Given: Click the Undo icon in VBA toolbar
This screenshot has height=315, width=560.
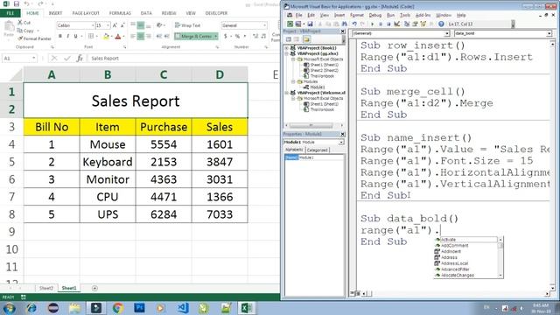Looking at the screenshot, I should [354, 24].
